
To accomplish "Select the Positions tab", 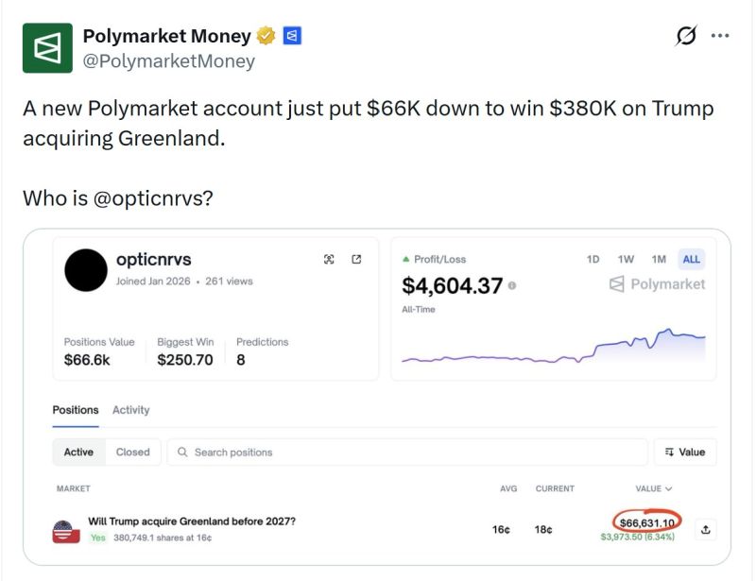I will [76, 410].
